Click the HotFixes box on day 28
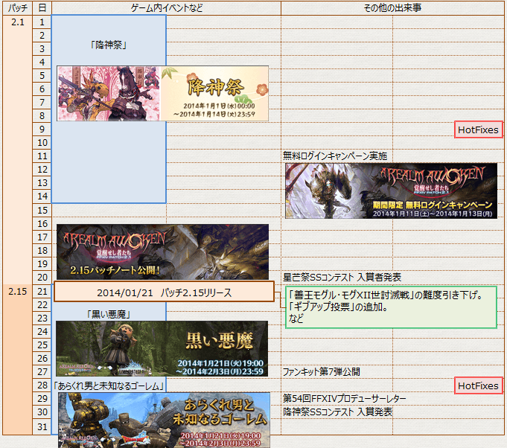 pyautogui.click(x=479, y=385)
